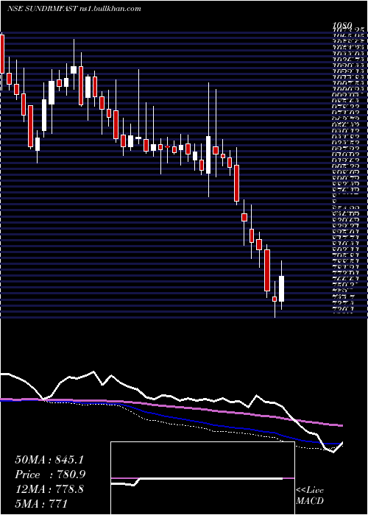The height and width of the screenshot is (515, 368).
Task: Click the NSE SUNDRMFAST ns1.bullkhan.com chart title
Action: click(x=74, y=9)
